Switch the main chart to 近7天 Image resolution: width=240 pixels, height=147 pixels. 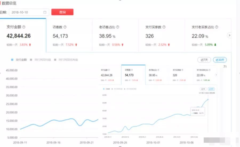click(204, 60)
